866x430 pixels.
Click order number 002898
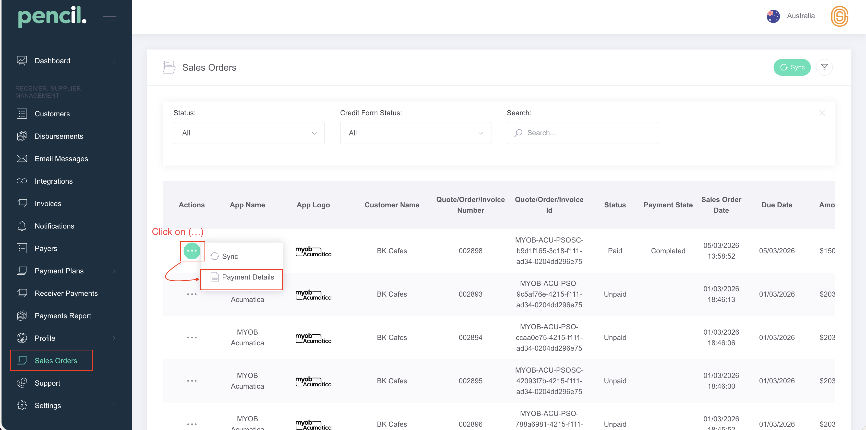470,251
